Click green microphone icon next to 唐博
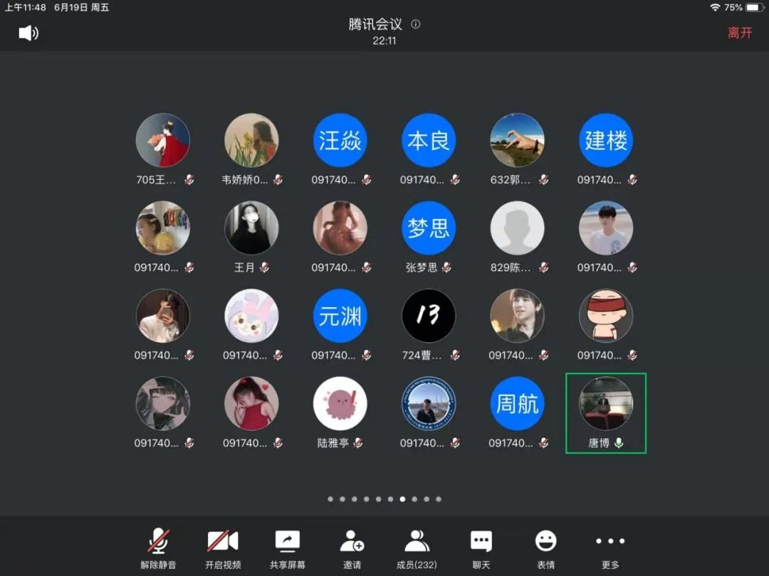Viewport: 769px width, 576px height. (619, 443)
